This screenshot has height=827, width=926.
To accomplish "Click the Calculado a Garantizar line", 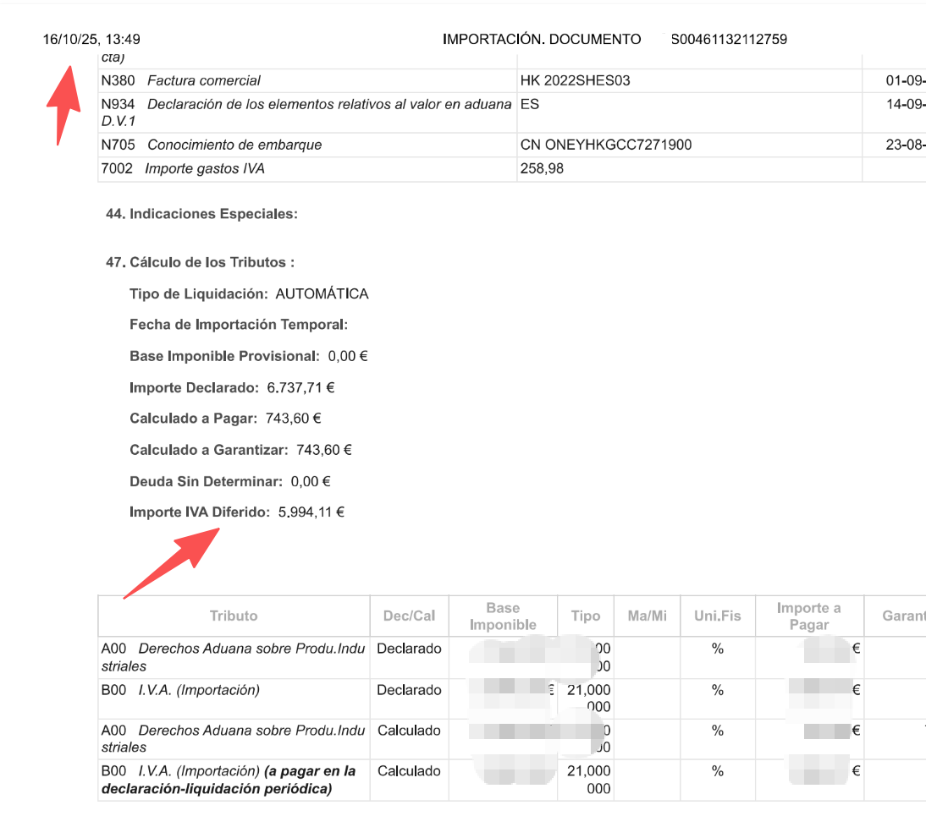I will [x=240, y=450].
